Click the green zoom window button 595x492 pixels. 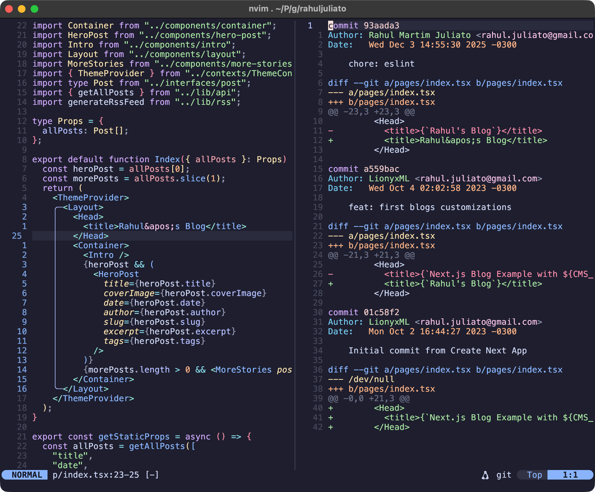(x=34, y=9)
